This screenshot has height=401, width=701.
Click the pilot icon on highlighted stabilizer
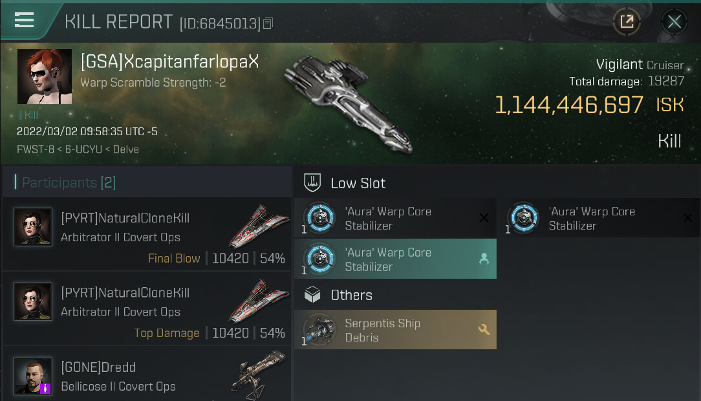coord(483,259)
